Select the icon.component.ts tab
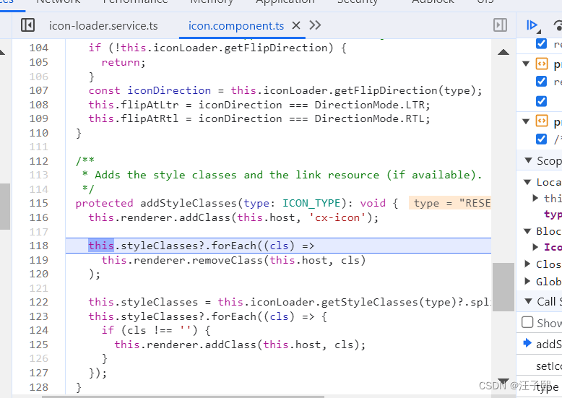Screen dimensions: 562x398 pyautogui.click(x=235, y=26)
